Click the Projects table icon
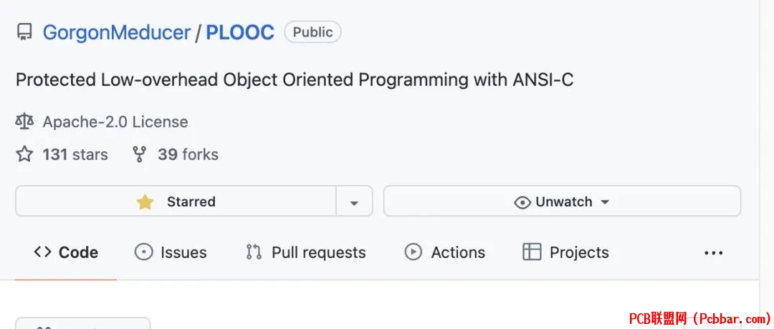774x329 pixels. click(x=532, y=252)
